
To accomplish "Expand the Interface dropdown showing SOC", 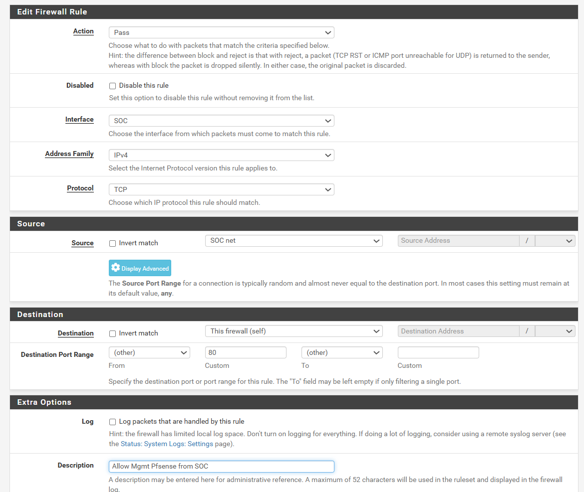I will click(221, 121).
